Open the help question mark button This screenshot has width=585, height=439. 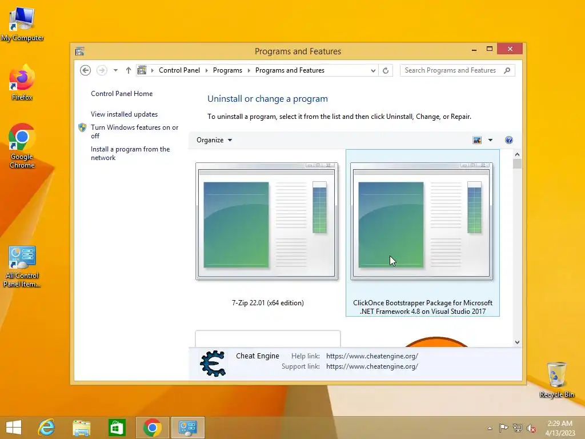[509, 140]
